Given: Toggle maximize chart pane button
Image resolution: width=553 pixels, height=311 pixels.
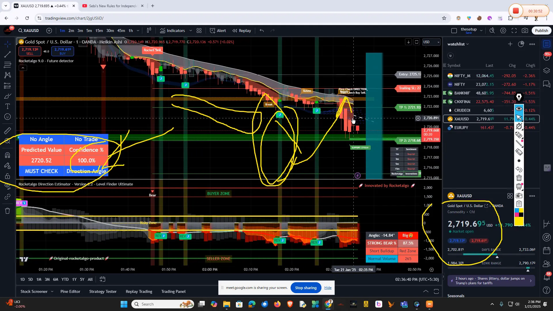Looking at the screenshot, I should click(x=416, y=42).
